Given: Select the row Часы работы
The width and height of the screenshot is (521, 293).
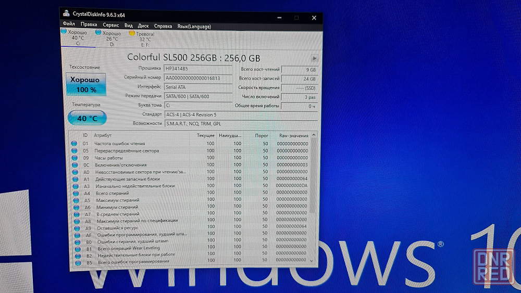Looking at the screenshot, I should click(x=190, y=158).
